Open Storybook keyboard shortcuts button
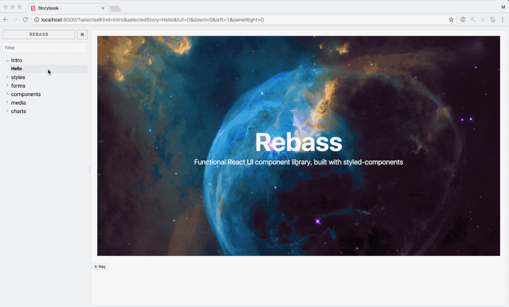This screenshot has width=509, height=307. 82,34
